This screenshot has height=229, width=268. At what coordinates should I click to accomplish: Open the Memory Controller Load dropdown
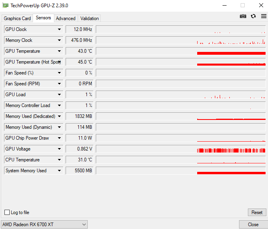pyautogui.click(x=33, y=105)
